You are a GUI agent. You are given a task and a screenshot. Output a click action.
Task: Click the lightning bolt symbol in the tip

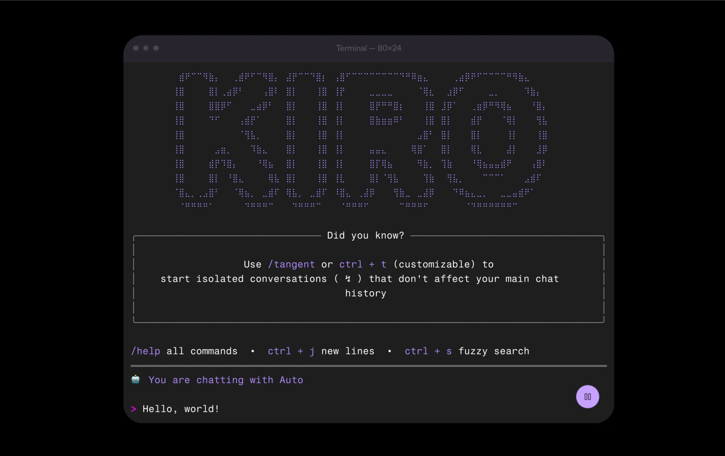click(x=348, y=279)
